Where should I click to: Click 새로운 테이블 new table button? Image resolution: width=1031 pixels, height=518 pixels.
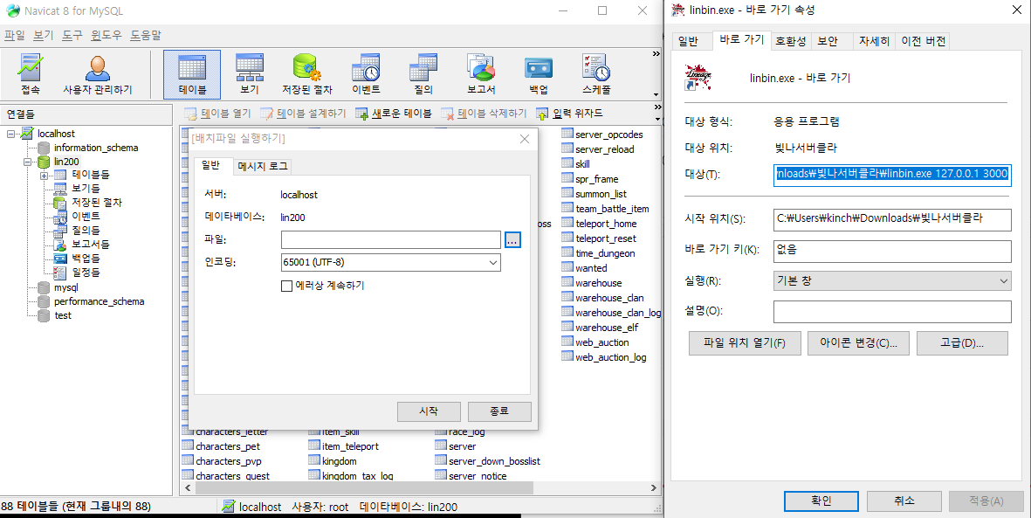coord(393,114)
